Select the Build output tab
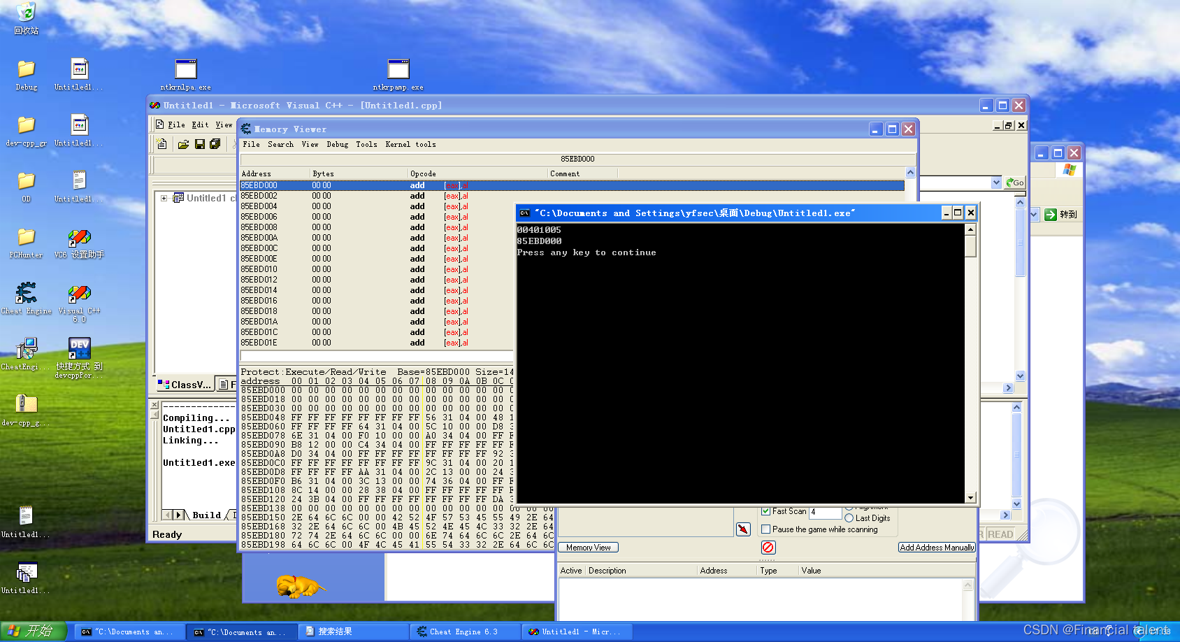Image resolution: width=1180 pixels, height=642 pixels. point(206,515)
